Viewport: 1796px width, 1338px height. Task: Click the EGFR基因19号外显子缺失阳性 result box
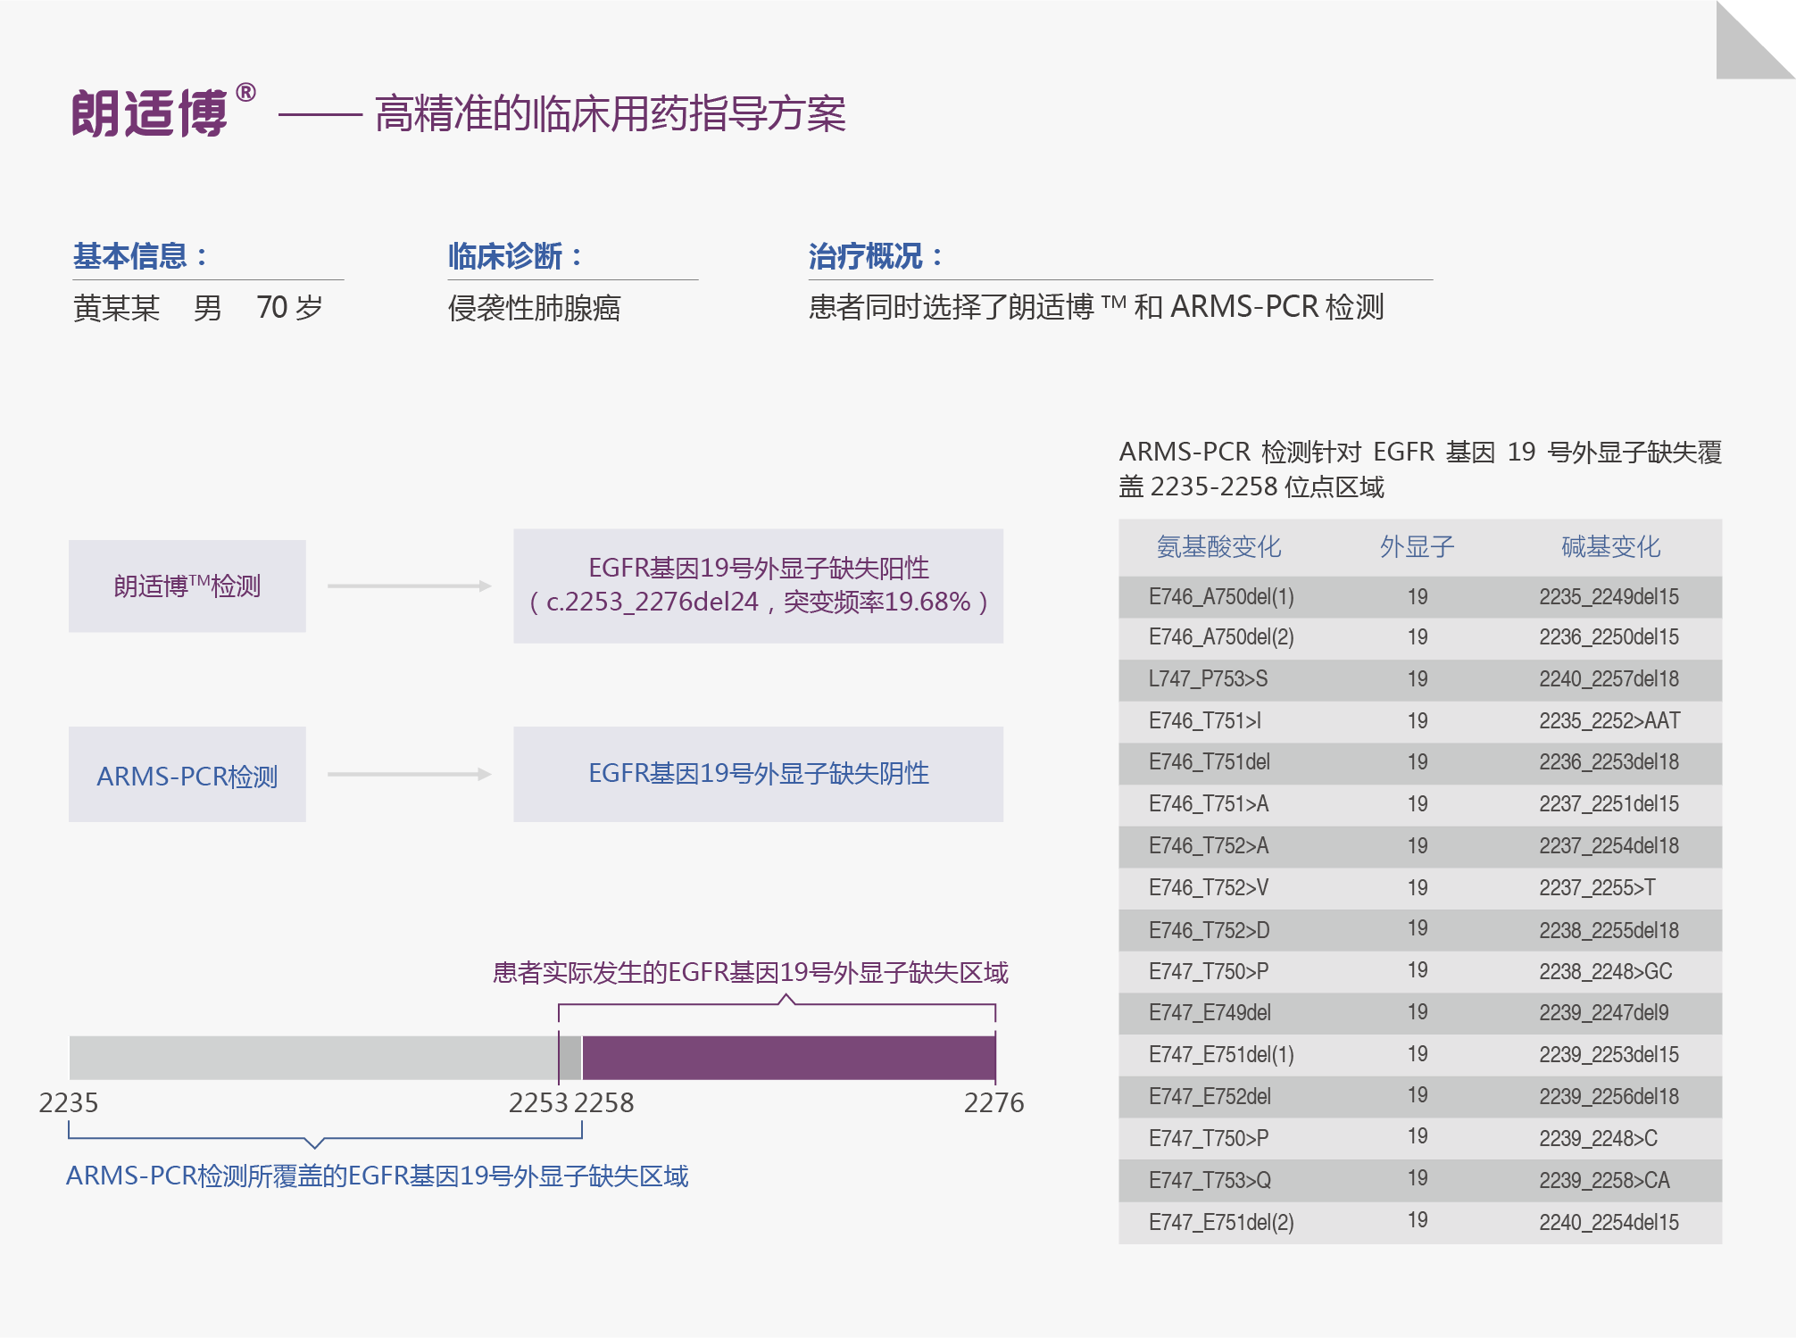click(x=759, y=586)
